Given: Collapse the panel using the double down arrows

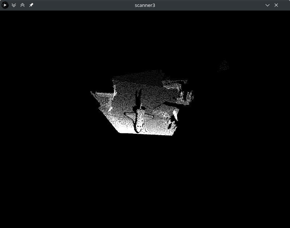Looking at the screenshot, I should pyautogui.click(x=14, y=5).
